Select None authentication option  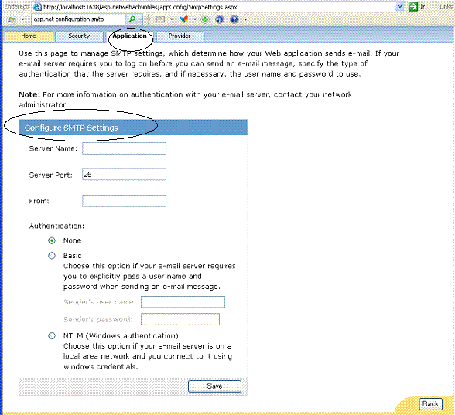click(52, 240)
